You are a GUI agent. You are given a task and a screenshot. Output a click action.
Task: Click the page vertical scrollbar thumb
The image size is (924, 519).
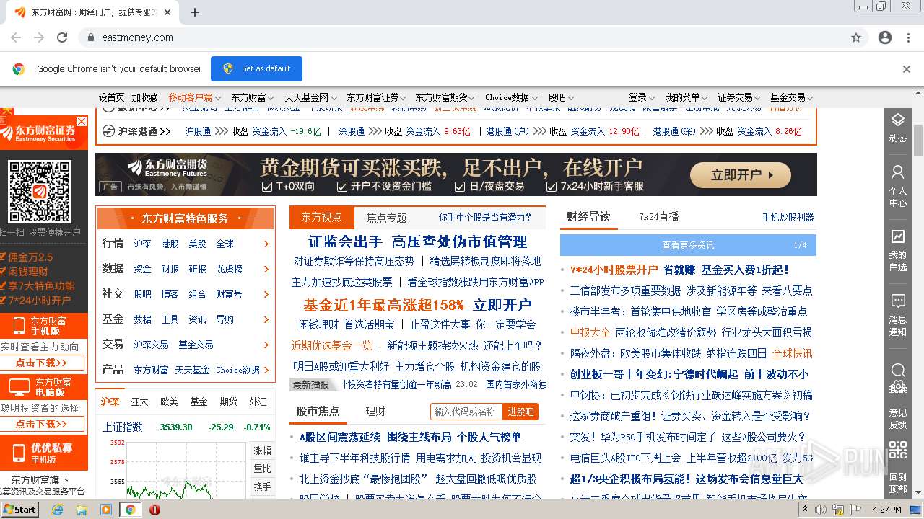pyautogui.click(x=918, y=140)
